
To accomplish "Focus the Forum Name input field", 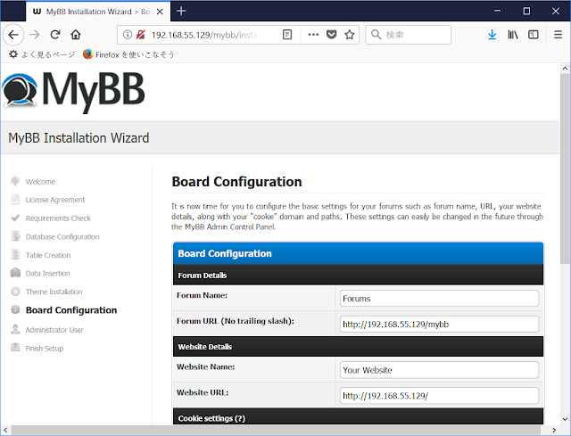I will pos(439,299).
